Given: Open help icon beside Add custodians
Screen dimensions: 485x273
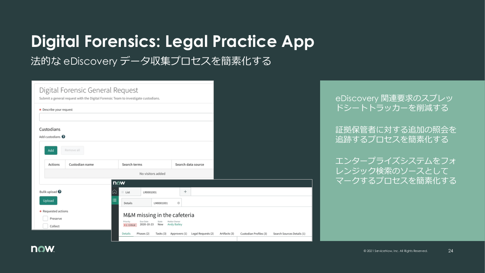Looking at the screenshot, I should click(x=63, y=137).
